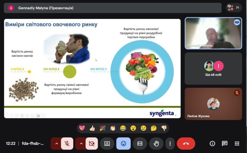Image resolution: width=247 pixels, height=153 pixels.
Task: Click the 'Ще 68 осіб' participants tile
Action: [x=213, y=68]
